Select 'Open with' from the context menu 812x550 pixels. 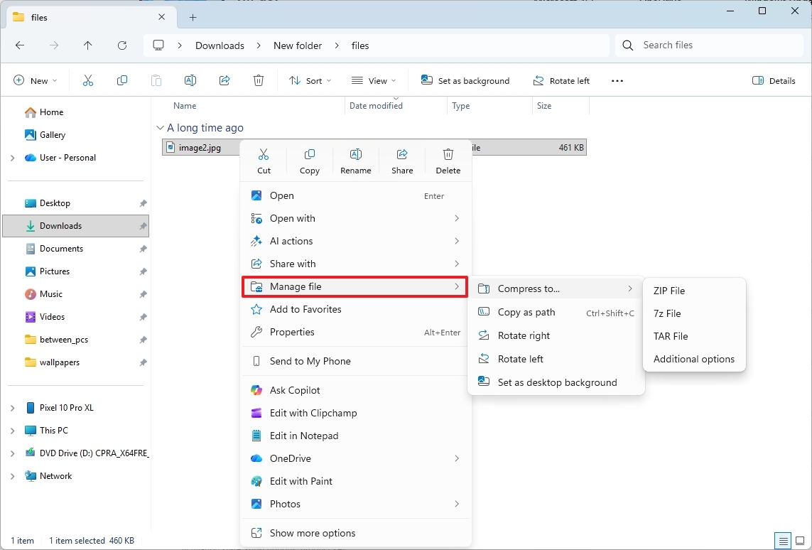click(x=293, y=218)
